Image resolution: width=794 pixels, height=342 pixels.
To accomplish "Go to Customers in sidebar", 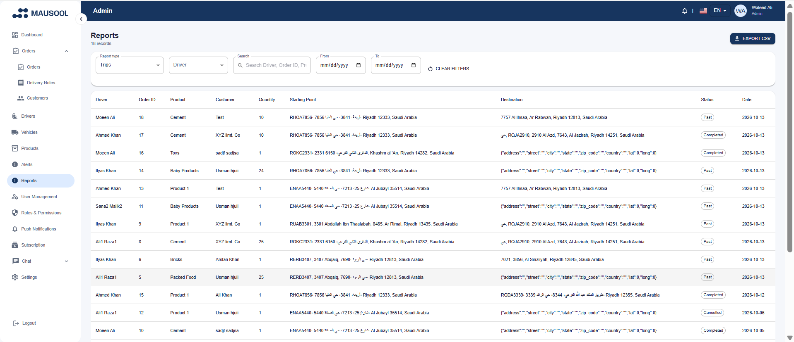I will (x=37, y=98).
